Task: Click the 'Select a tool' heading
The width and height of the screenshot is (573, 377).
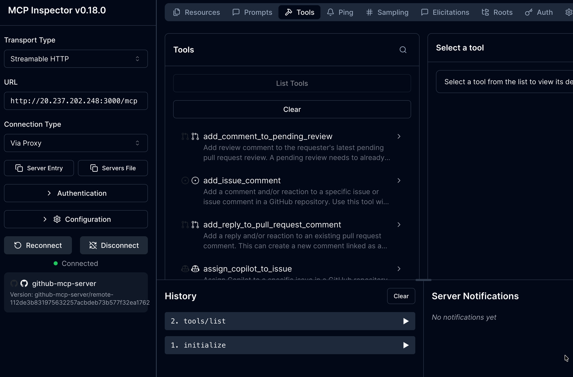Action: coord(460,48)
